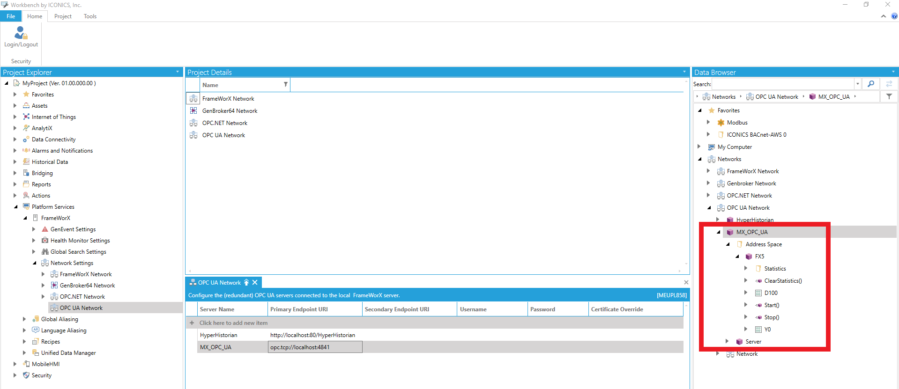Select the D100 tag in Data Browser

(771, 293)
